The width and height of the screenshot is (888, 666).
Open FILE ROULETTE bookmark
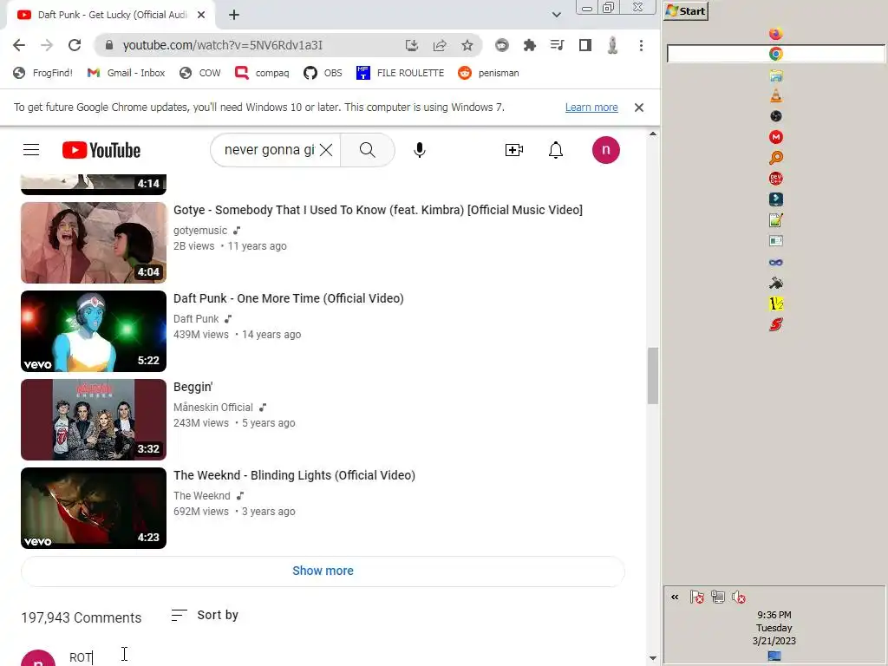[x=401, y=73]
